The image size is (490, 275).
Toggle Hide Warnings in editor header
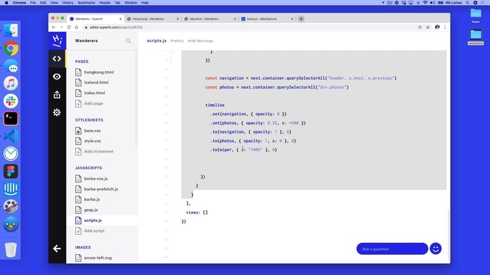tap(200, 41)
